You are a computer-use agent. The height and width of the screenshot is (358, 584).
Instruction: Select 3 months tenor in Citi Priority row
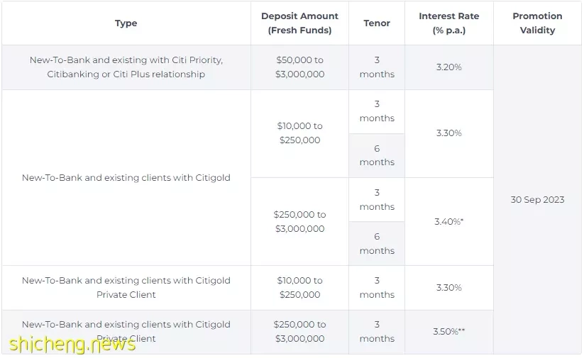point(377,67)
